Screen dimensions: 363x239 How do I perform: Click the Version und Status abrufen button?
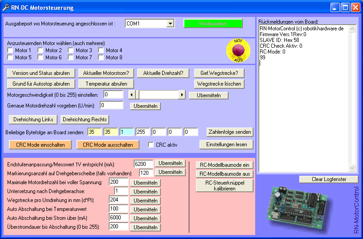tap(41, 73)
